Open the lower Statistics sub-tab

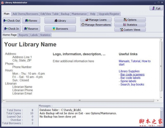(x=45, y=35)
